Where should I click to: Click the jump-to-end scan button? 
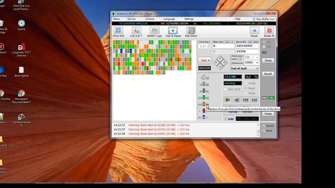[254, 100]
